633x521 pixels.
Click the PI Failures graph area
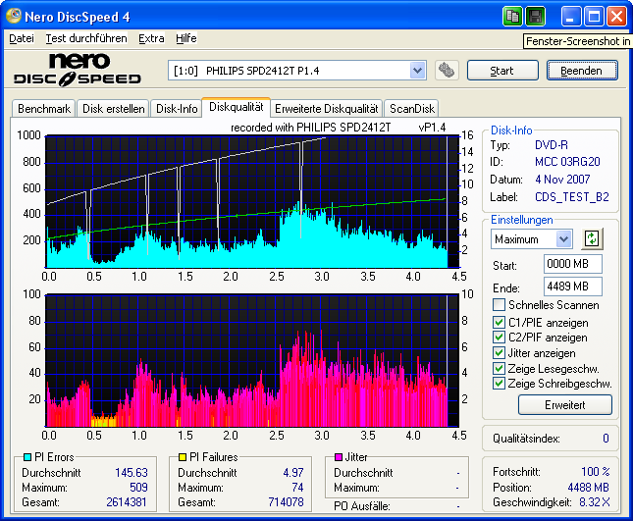coord(252,361)
